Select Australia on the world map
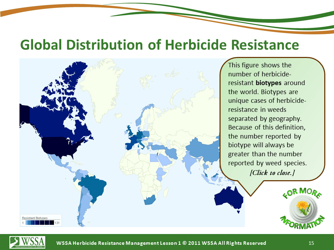The height and width of the screenshot is (250, 334). click(x=228, y=198)
